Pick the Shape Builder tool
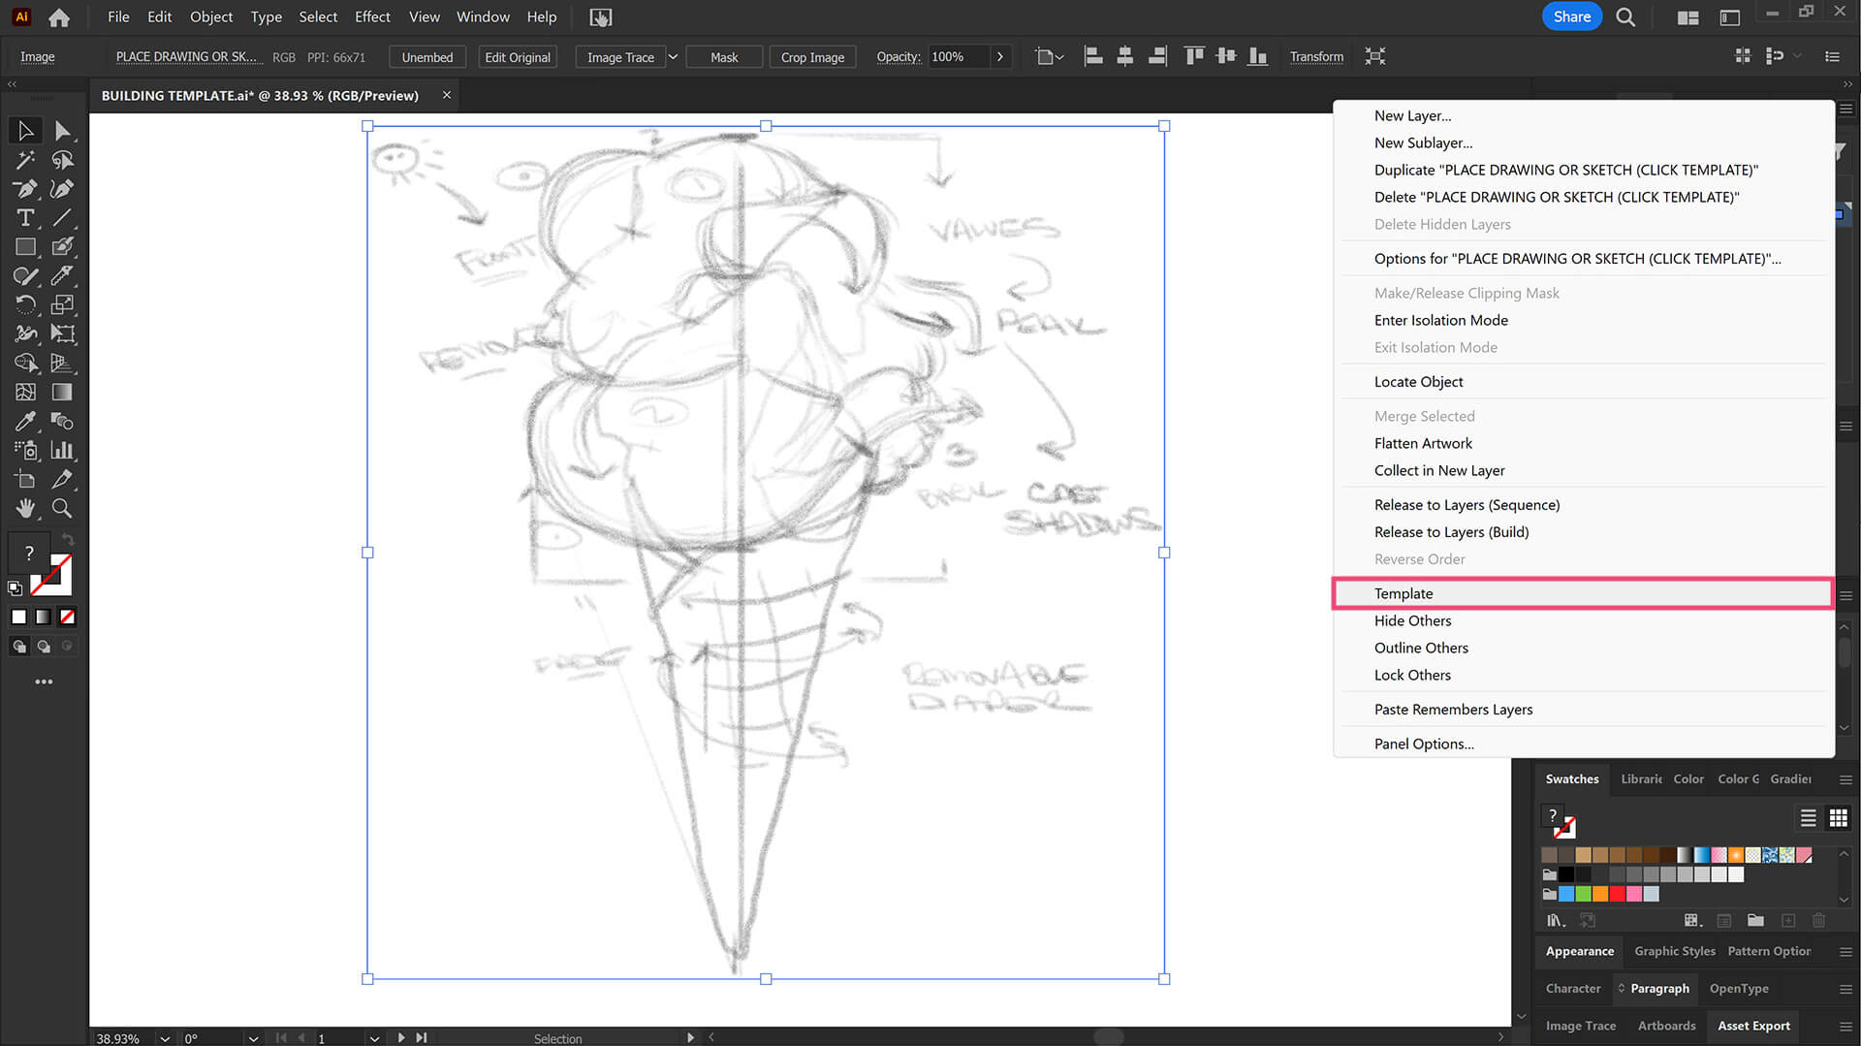This screenshot has width=1861, height=1046. point(25,364)
